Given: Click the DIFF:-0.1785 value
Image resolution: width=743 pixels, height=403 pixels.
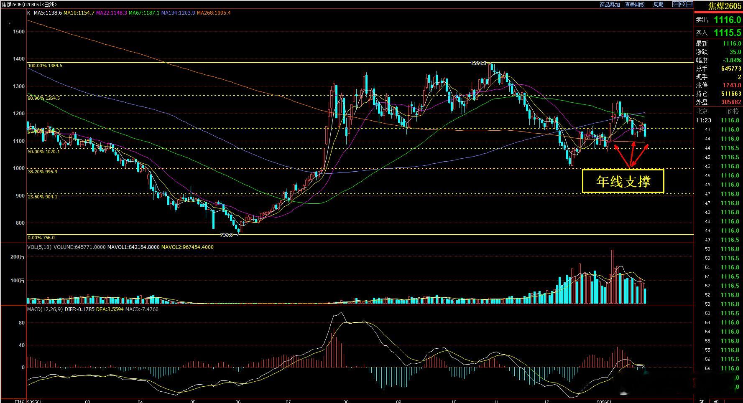Looking at the screenshot, I should 79,309.
